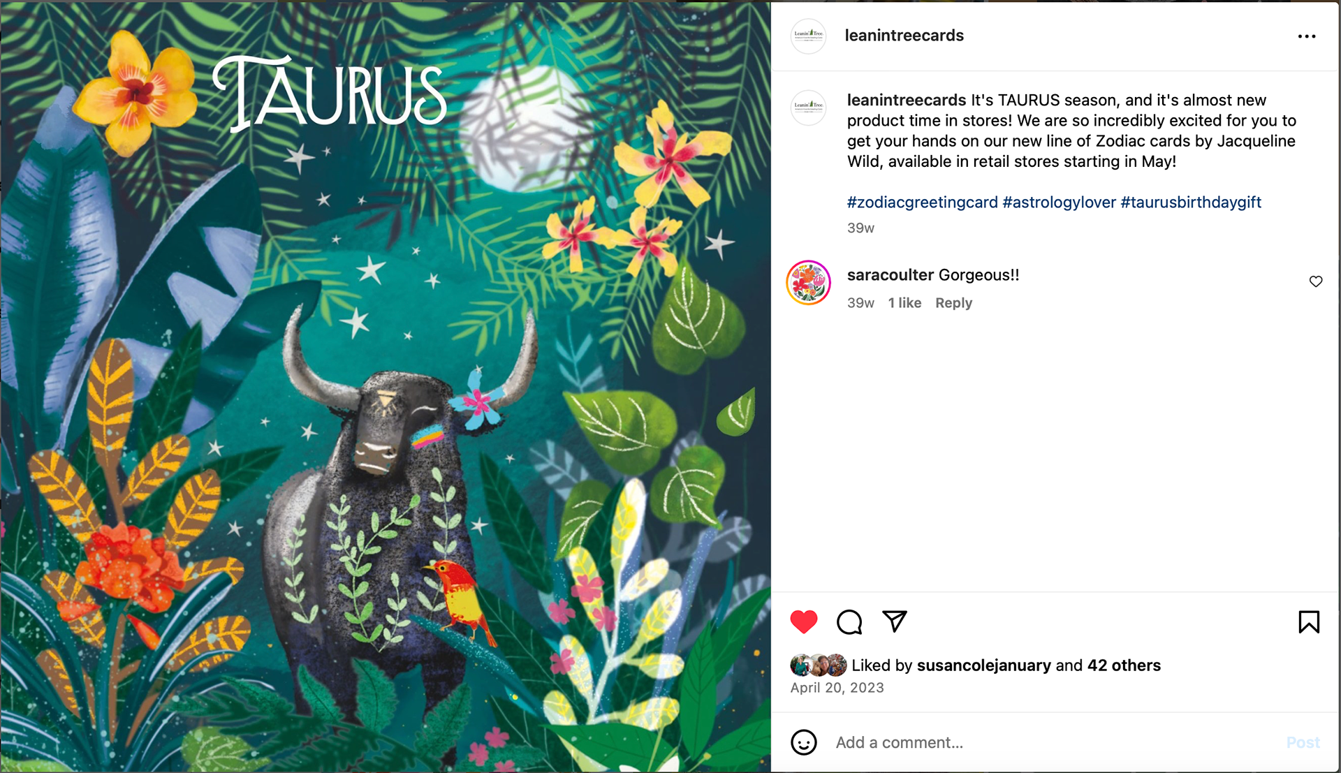Open the comment bubble icon
The image size is (1341, 773).
point(849,621)
